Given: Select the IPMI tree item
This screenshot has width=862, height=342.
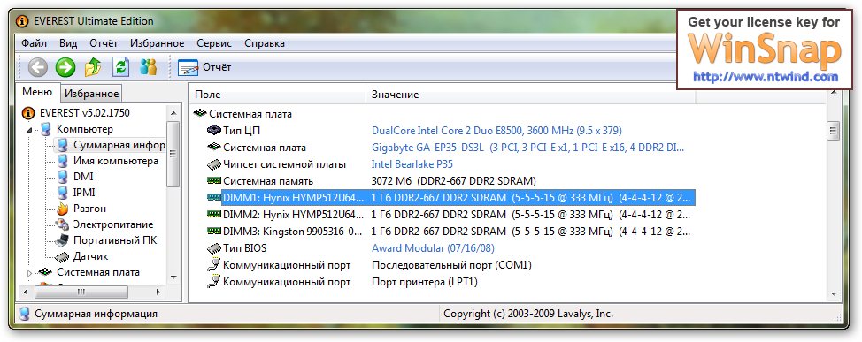Looking at the screenshot, I should click(x=84, y=193).
